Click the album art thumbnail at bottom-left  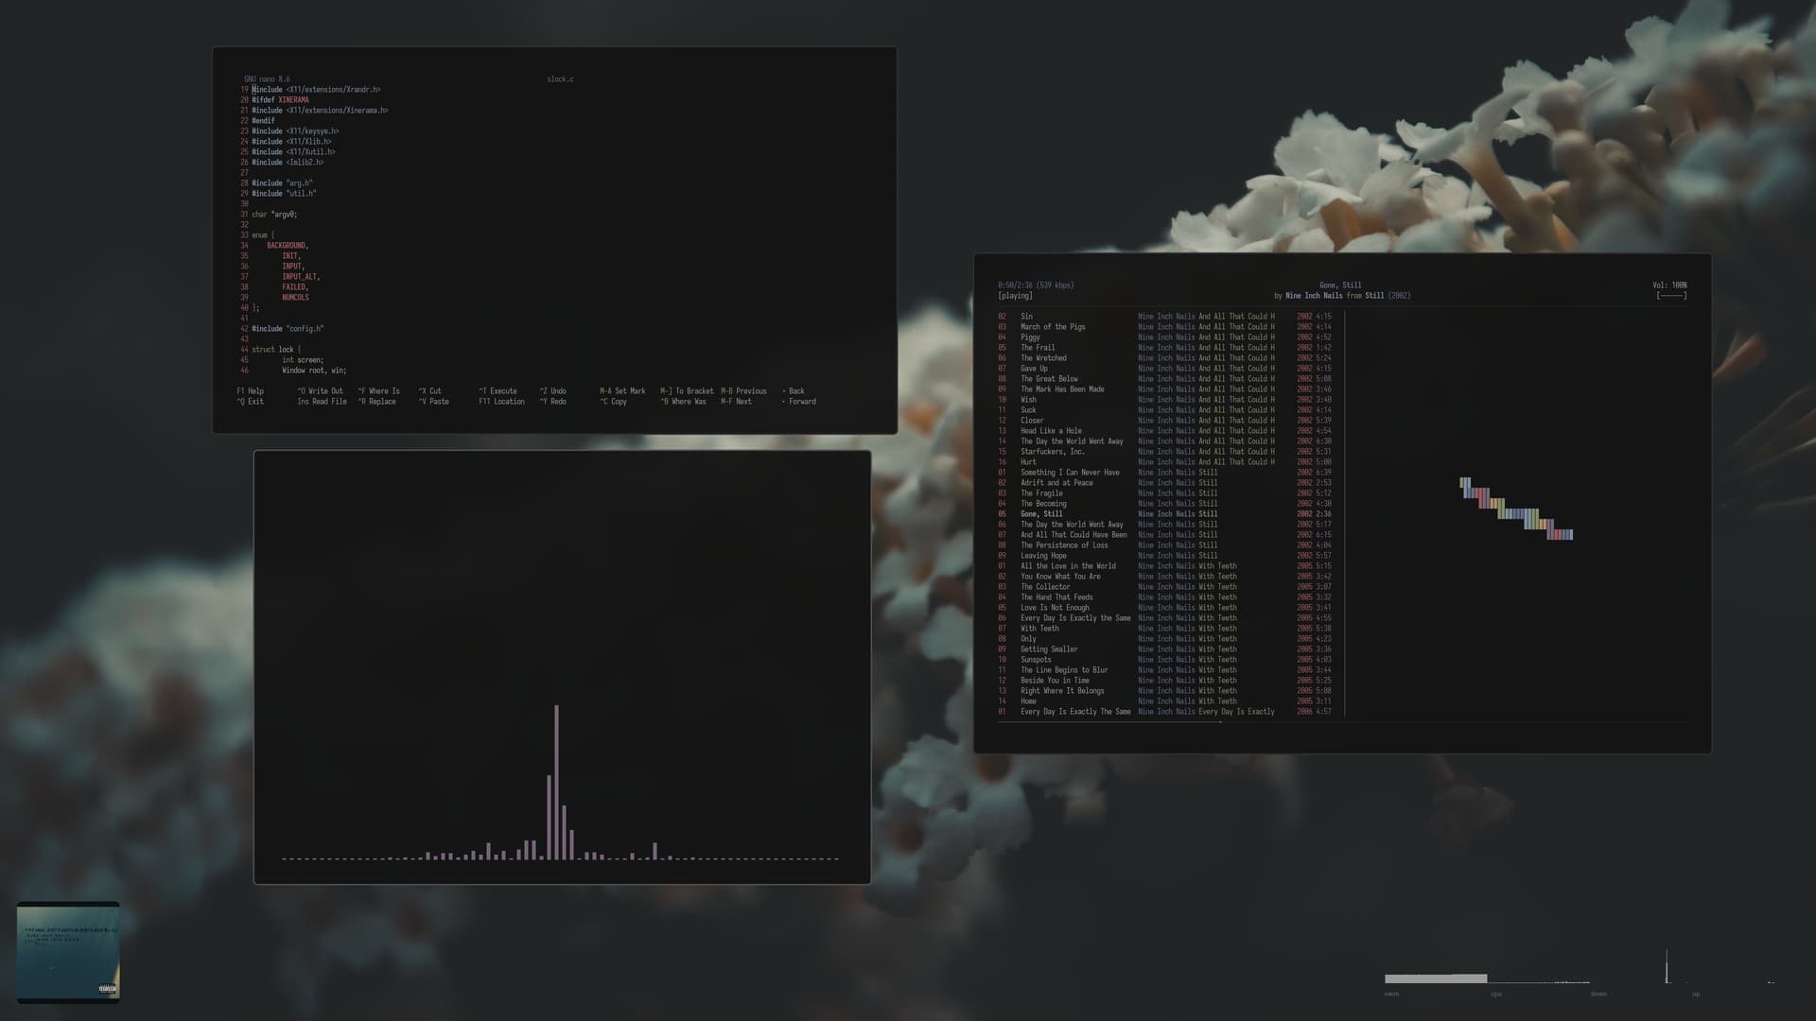(68, 951)
